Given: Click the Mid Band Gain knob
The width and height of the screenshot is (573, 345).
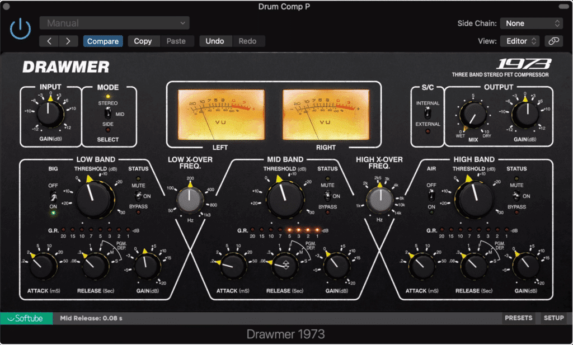Looking at the screenshot, I should 336,266.
